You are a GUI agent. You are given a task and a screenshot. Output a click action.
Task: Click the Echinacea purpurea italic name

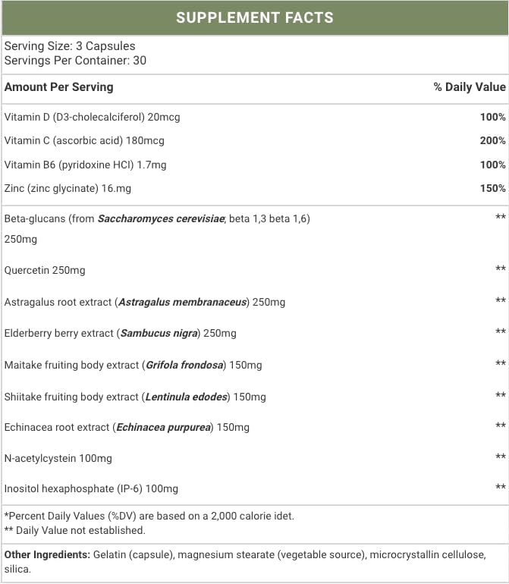click(164, 428)
